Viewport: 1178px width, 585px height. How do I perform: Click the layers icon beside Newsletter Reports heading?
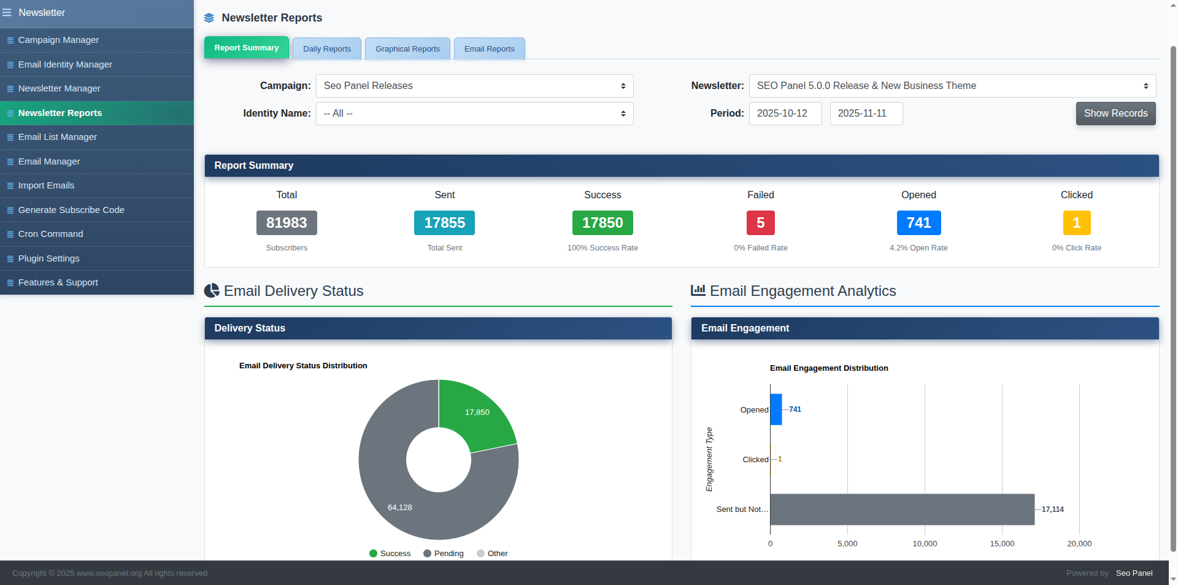click(x=210, y=18)
